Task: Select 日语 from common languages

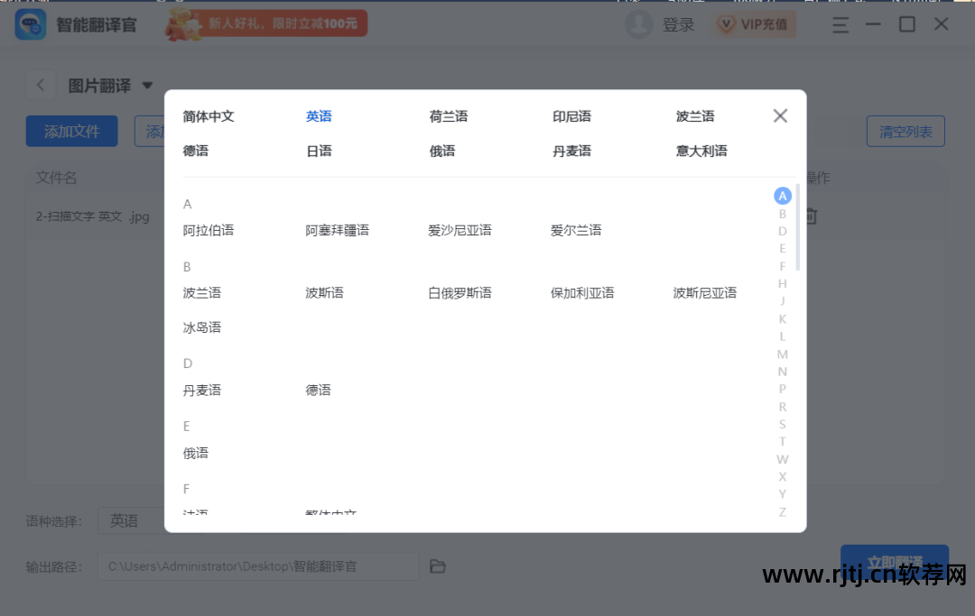Action: pos(319,151)
